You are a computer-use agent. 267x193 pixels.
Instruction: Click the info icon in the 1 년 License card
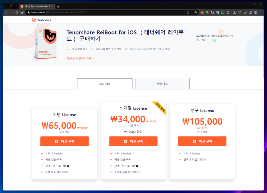68,166
